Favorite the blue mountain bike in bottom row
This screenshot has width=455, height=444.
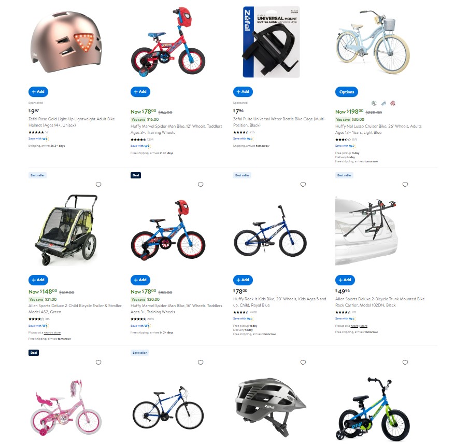(x=201, y=362)
